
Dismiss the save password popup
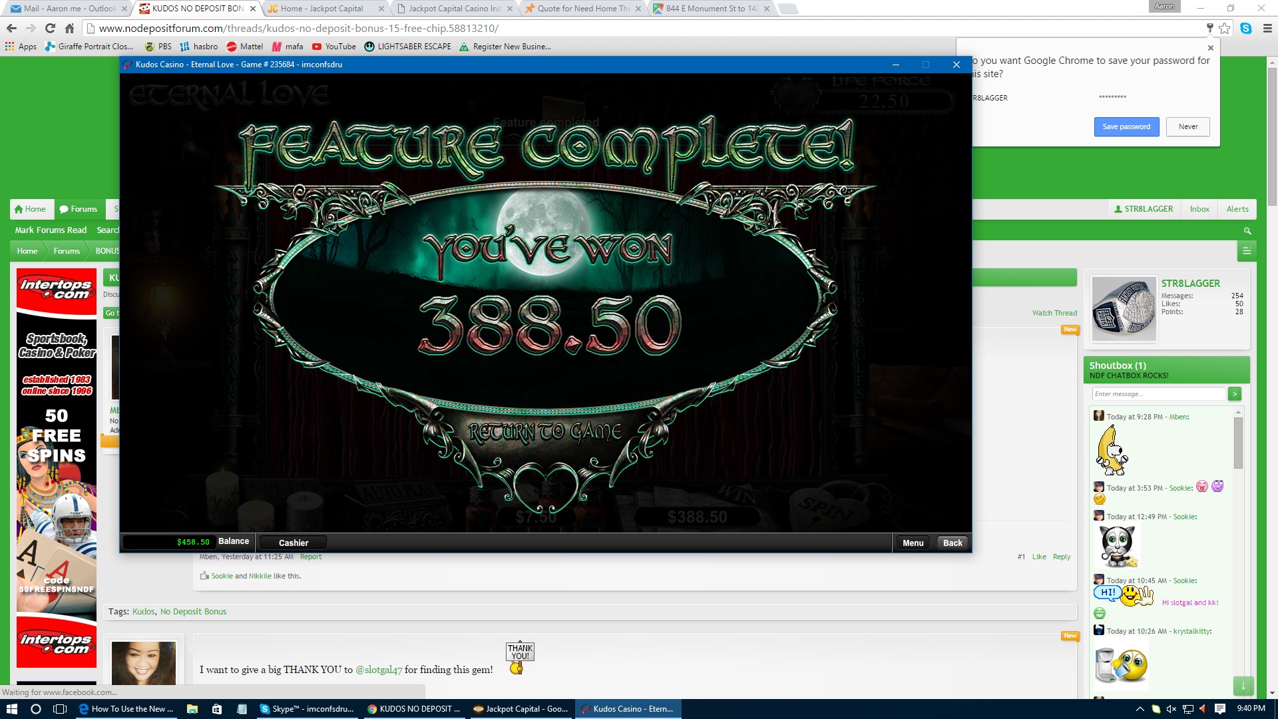(x=1211, y=48)
